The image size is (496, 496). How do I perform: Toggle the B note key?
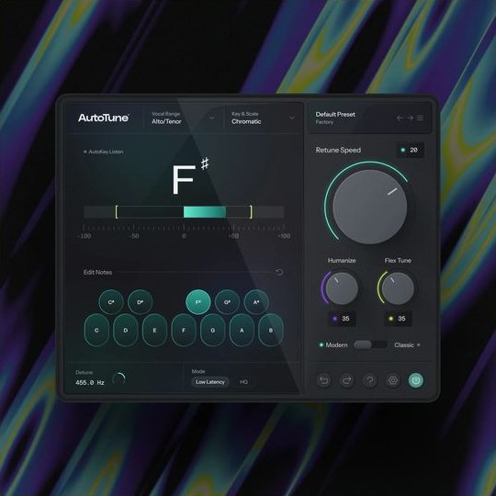pos(271,331)
